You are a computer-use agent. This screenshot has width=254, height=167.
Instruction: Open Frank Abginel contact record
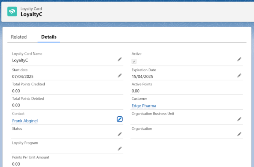pos(25,121)
